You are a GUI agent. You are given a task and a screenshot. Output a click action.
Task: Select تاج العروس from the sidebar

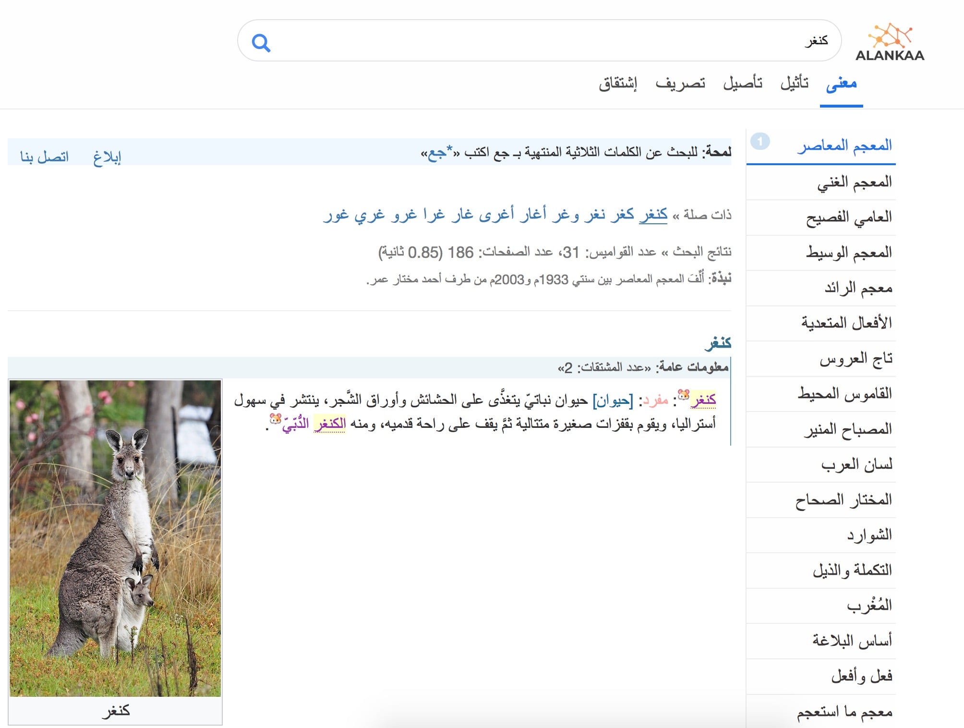(x=856, y=359)
